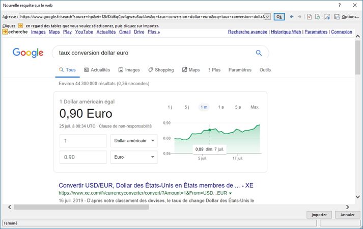This screenshot has height=229, width=363.
Task: Click the scroll up arrow
Action: 358,36
